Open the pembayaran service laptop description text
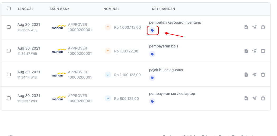The height and width of the screenshot is (136, 277). point(172,94)
